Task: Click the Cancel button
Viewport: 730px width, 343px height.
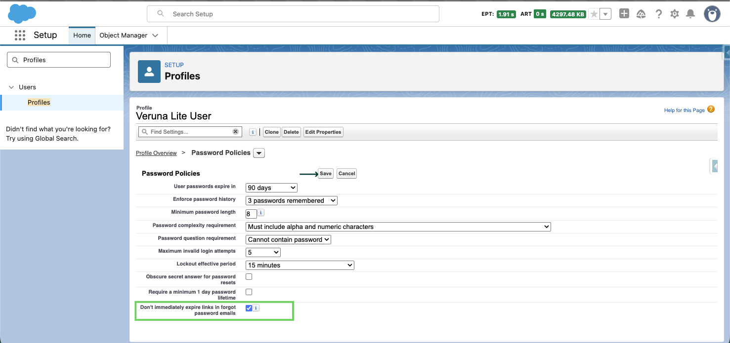Action: click(347, 174)
